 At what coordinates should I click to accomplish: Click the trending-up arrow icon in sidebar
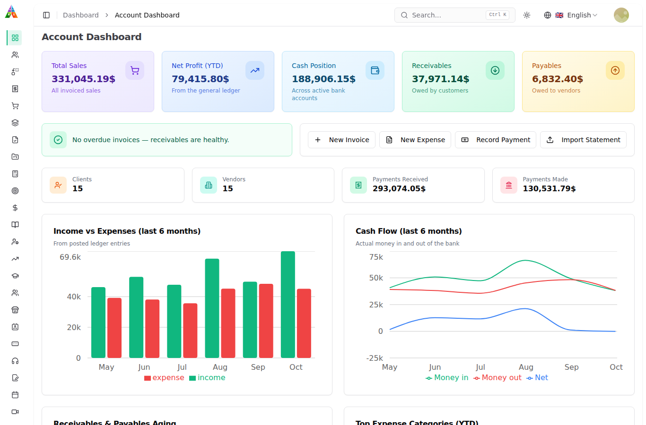click(15, 259)
